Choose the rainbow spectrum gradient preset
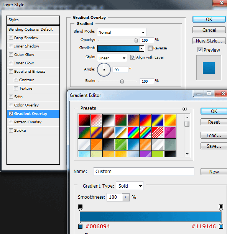The image size is (227, 234). pyautogui.click(x=133, y=133)
